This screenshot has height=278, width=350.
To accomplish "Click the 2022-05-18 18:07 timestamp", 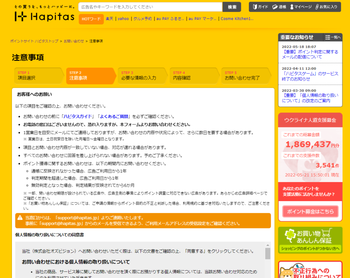I will (x=299, y=47).
